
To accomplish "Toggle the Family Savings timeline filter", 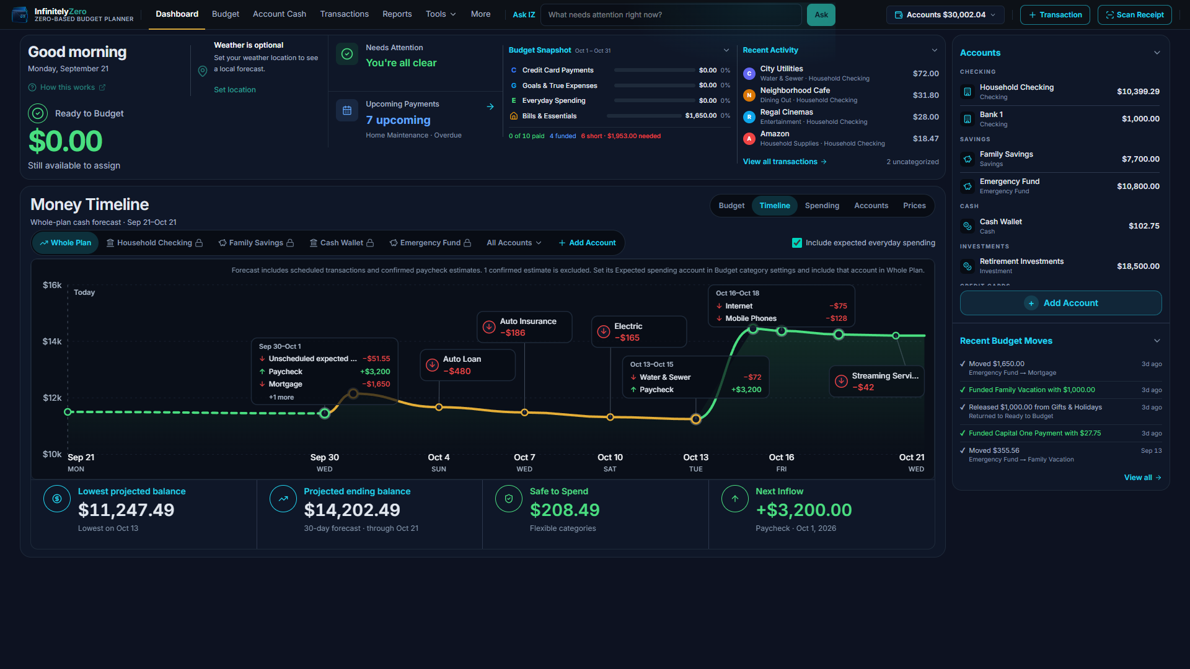I will pyautogui.click(x=256, y=243).
